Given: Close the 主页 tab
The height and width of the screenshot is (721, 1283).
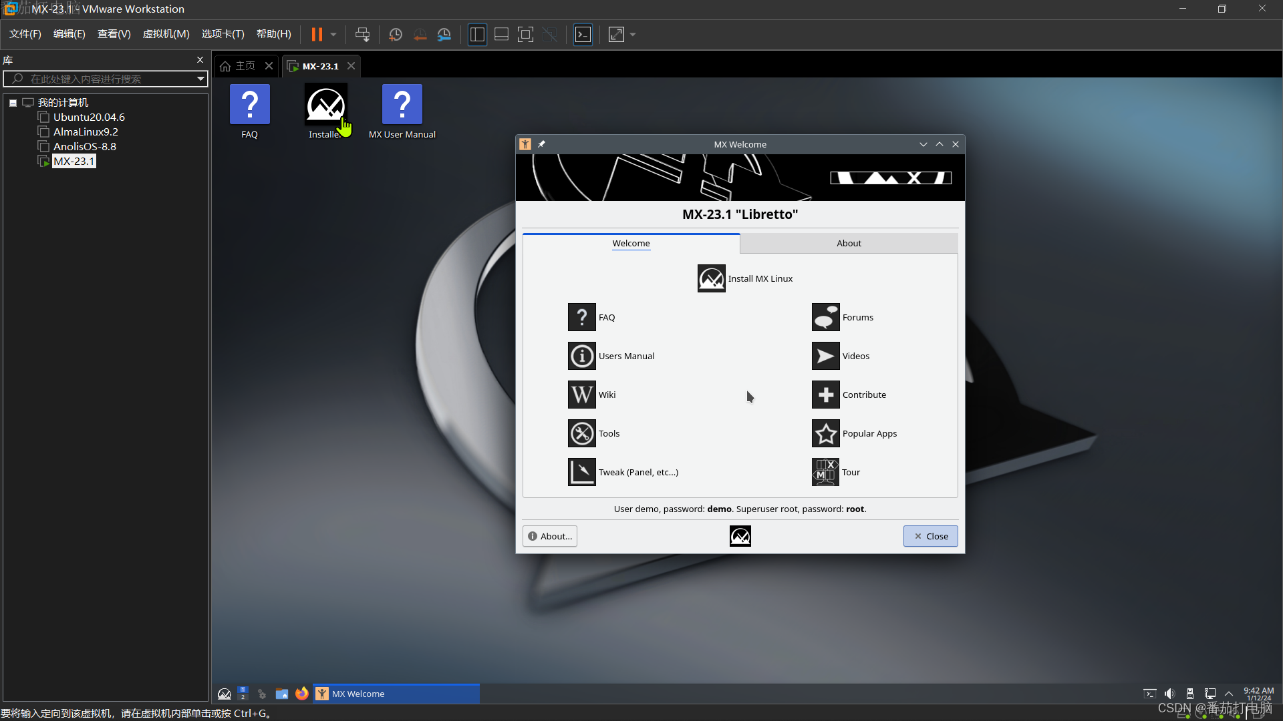Looking at the screenshot, I should [x=269, y=66].
